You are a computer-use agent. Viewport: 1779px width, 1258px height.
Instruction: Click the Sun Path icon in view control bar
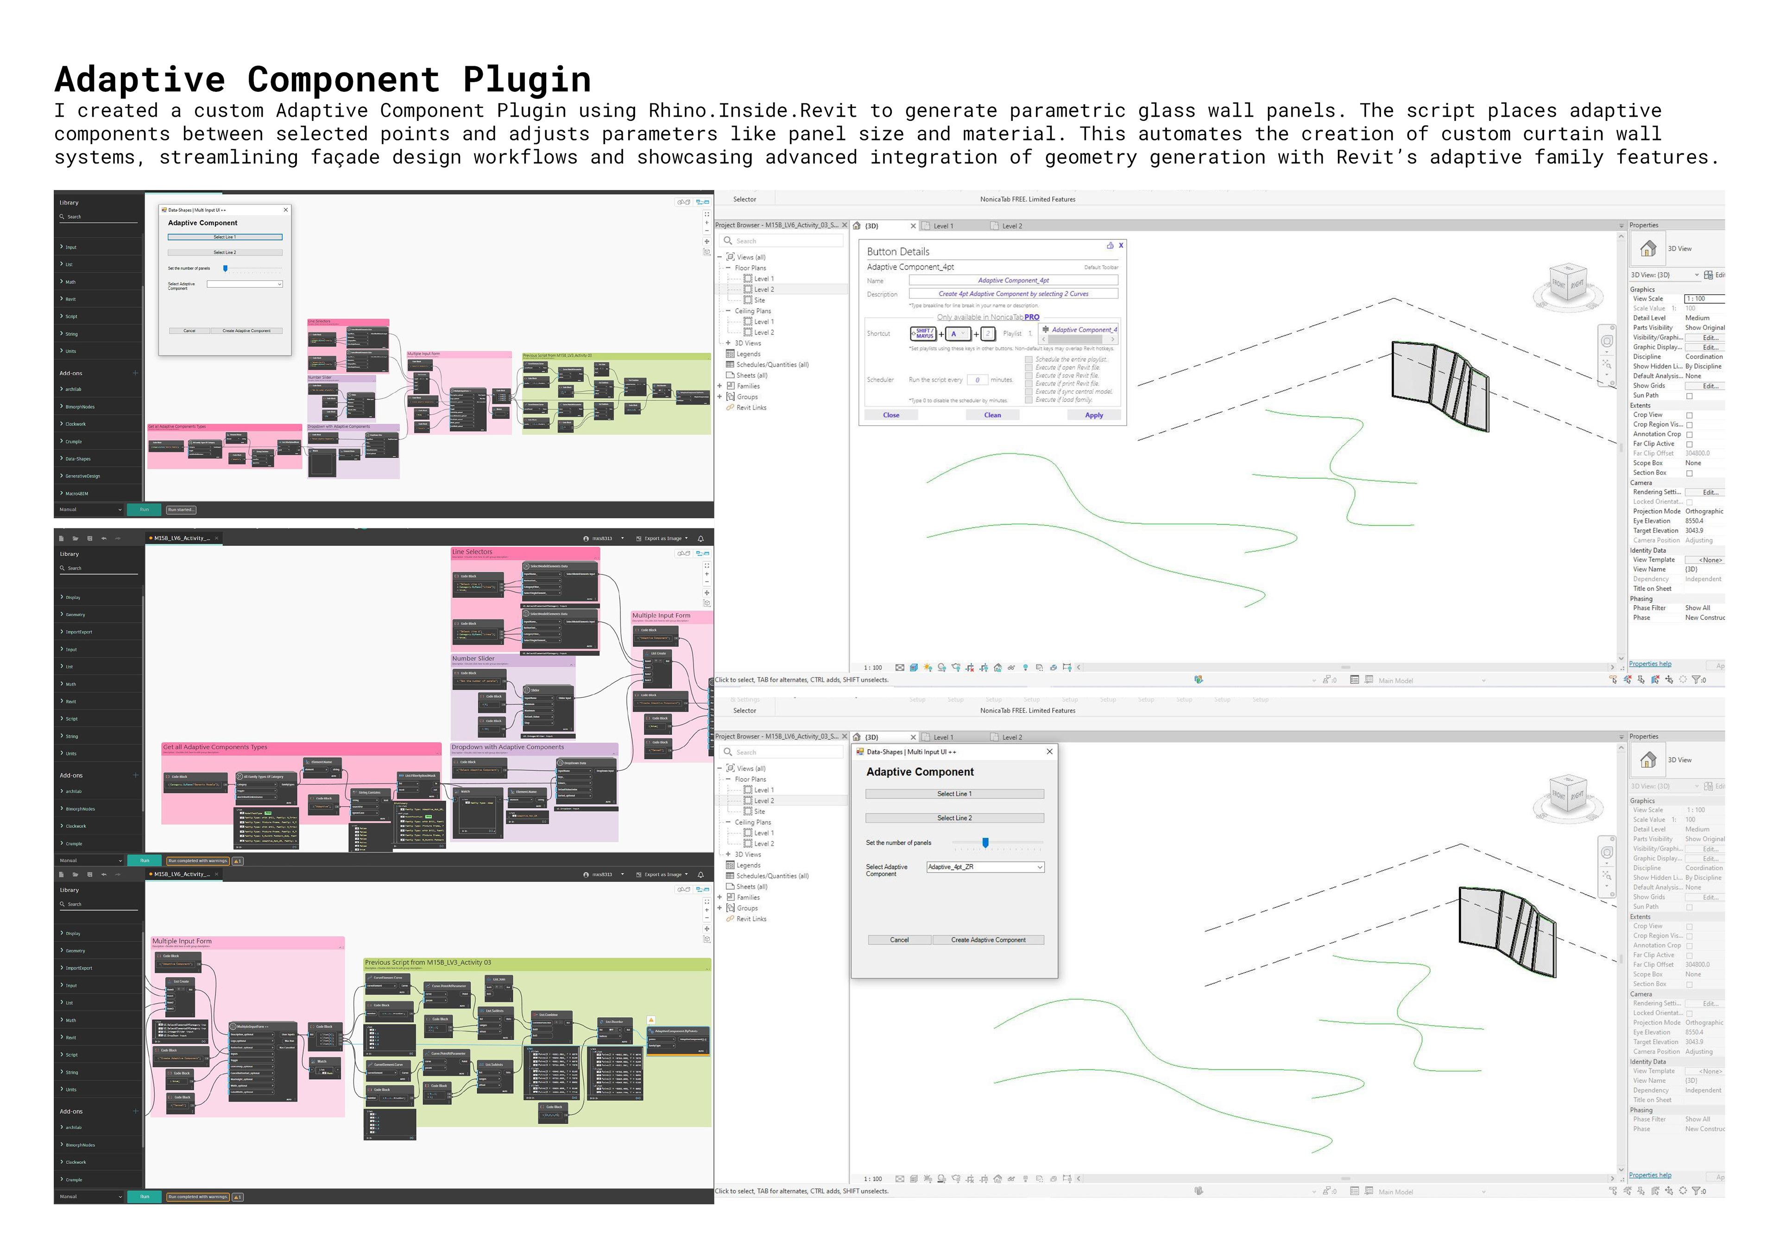pyautogui.click(x=927, y=667)
